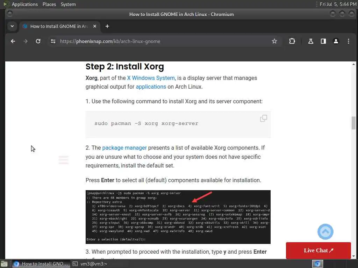
Task: Start a Live Chat
Action: [318, 251]
